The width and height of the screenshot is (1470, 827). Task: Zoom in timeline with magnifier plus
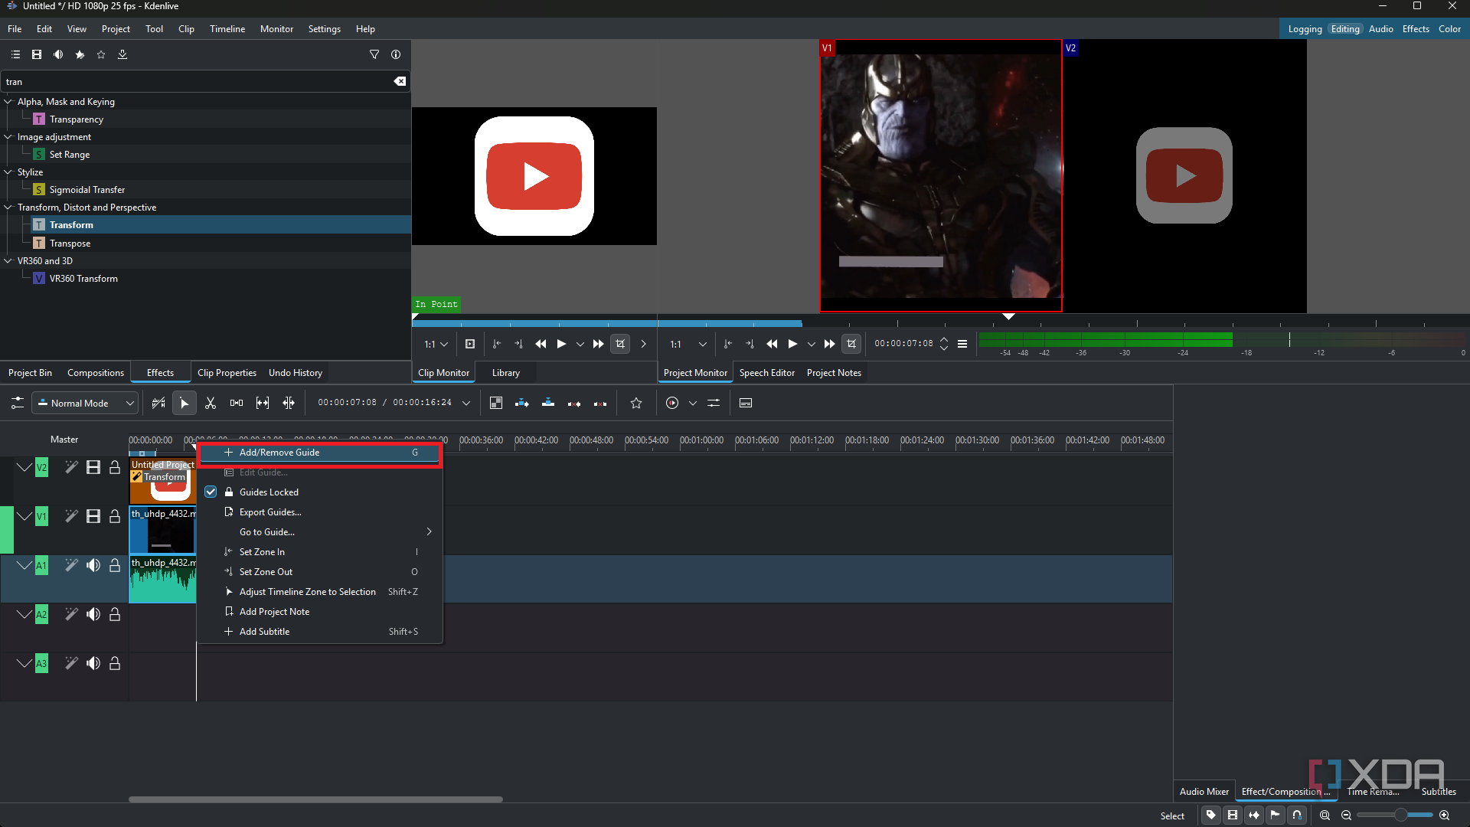point(1444,816)
